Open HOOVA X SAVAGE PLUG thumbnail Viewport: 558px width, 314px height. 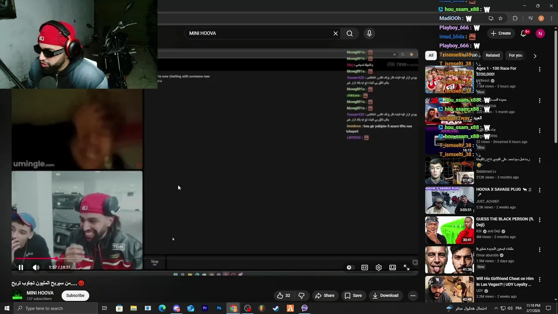coord(449,200)
